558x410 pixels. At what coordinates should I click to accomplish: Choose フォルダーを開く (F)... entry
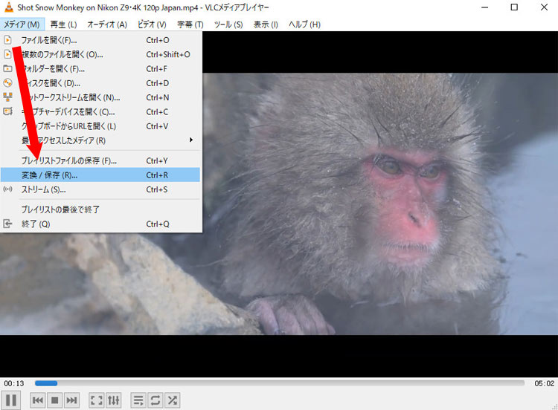pyautogui.click(x=100, y=68)
